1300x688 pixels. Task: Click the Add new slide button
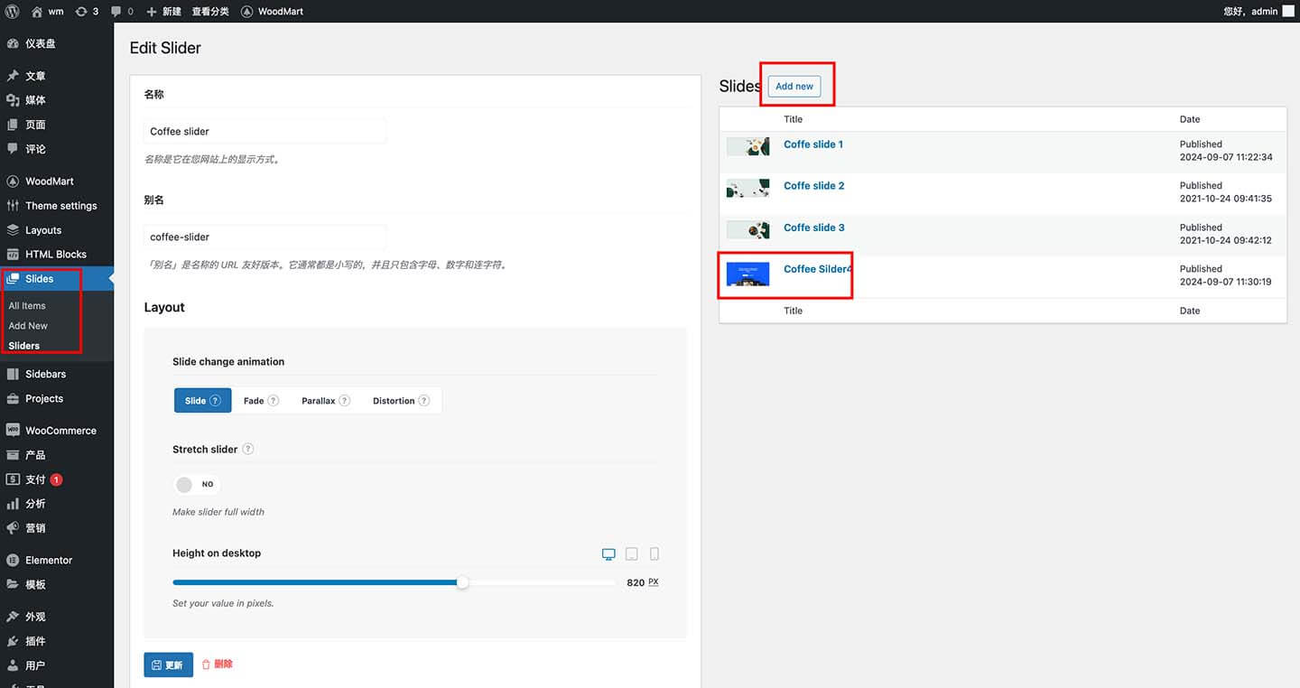[794, 87]
